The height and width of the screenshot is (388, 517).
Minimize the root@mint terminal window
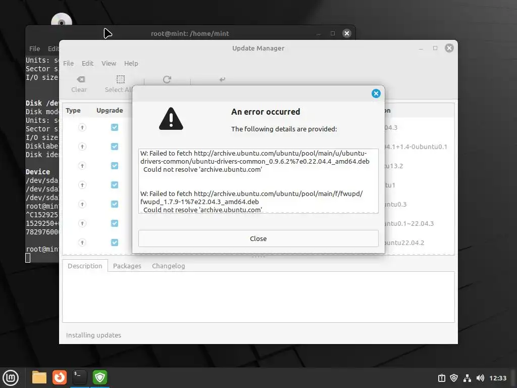(x=319, y=33)
